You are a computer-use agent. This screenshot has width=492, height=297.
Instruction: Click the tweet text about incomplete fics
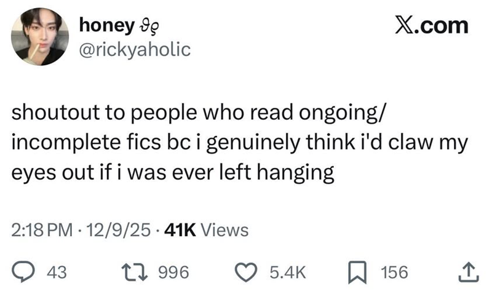coord(240,143)
